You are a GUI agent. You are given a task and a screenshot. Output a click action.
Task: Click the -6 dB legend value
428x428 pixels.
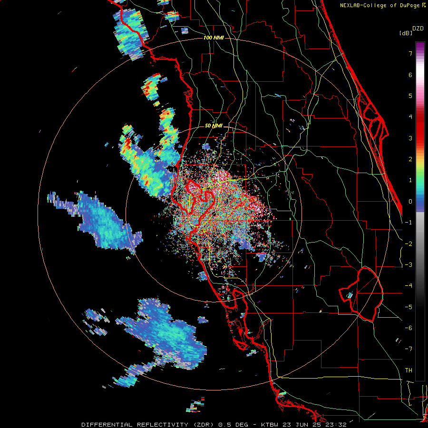coord(409,328)
